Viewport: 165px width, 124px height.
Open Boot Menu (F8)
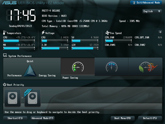(123, 118)
